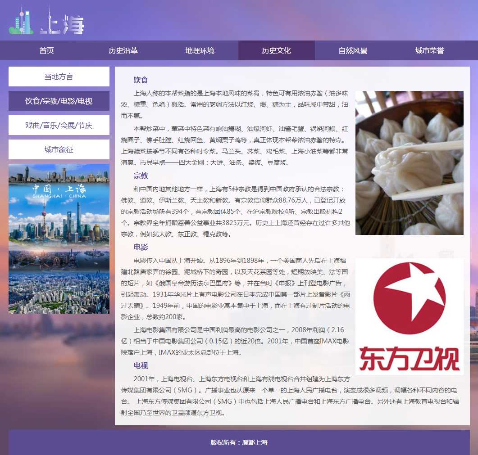Click the soup dumplings photo

coord(409,163)
